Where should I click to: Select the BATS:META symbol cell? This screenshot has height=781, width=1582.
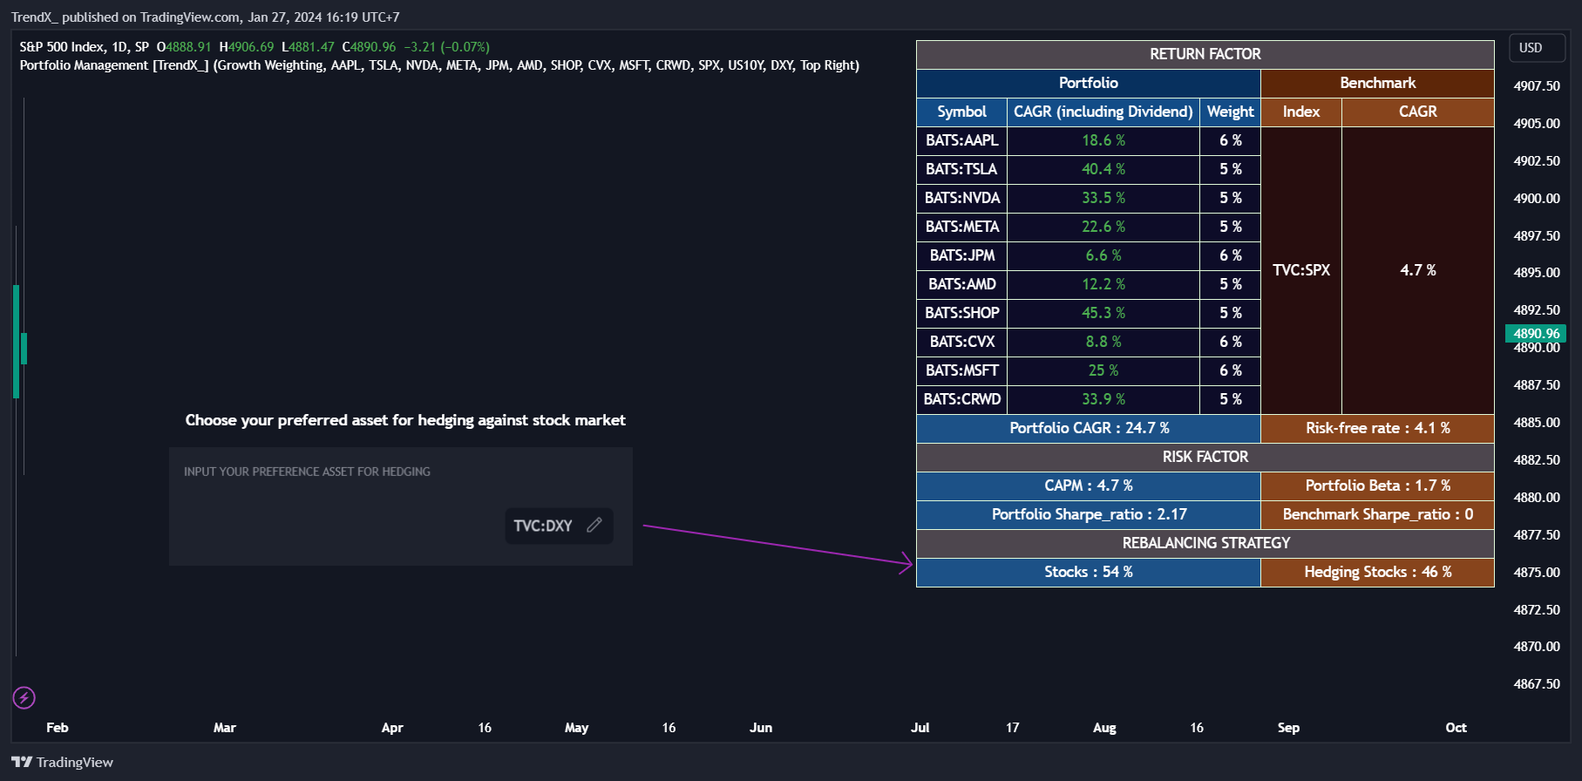[961, 227]
